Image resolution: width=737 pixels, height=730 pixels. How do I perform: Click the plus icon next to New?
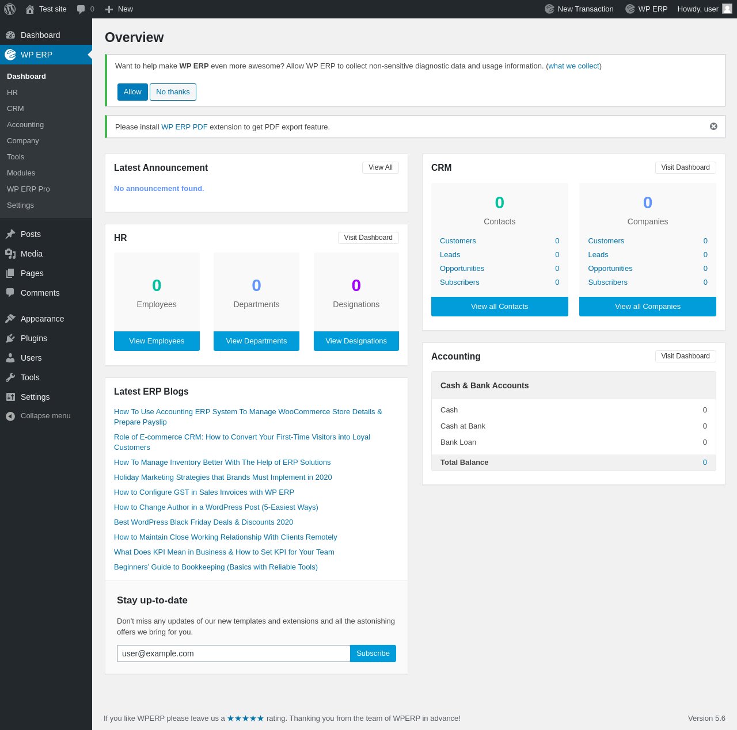tap(109, 9)
